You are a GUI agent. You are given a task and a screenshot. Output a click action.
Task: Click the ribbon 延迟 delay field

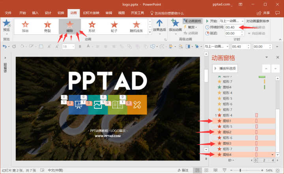[x=233, y=34]
